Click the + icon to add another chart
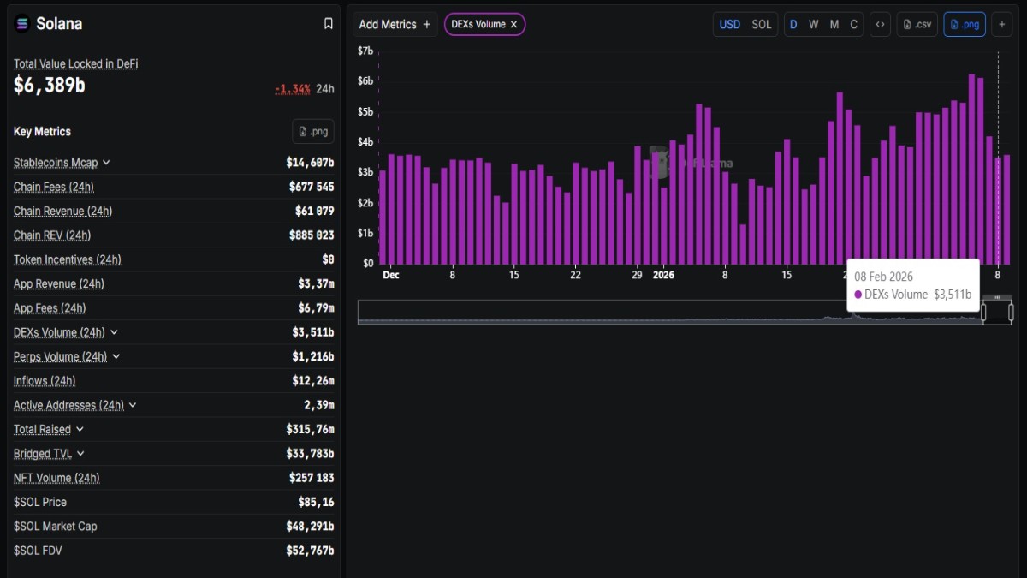 click(1001, 24)
